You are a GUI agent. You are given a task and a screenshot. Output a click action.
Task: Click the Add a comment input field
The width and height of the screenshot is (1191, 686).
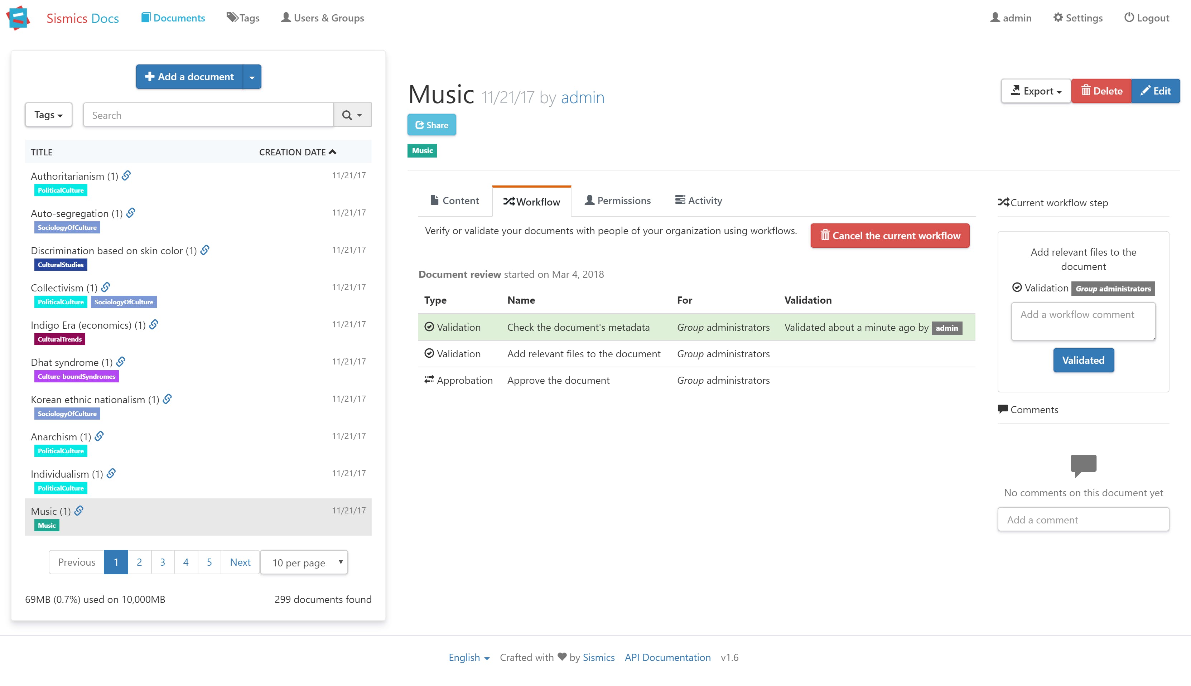coord(1083,520)
